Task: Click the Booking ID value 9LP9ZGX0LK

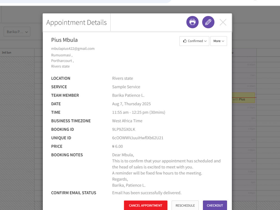Action: click(123, 129)
